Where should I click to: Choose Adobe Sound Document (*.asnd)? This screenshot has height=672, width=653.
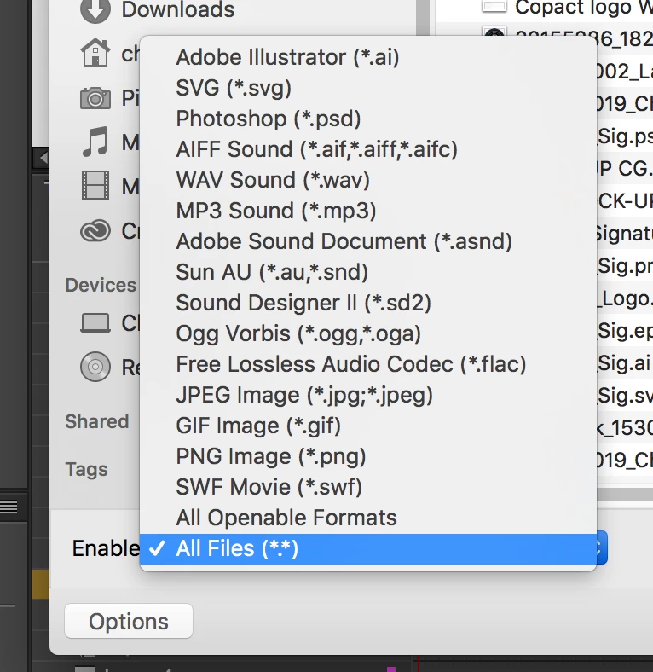click(368, 241)
